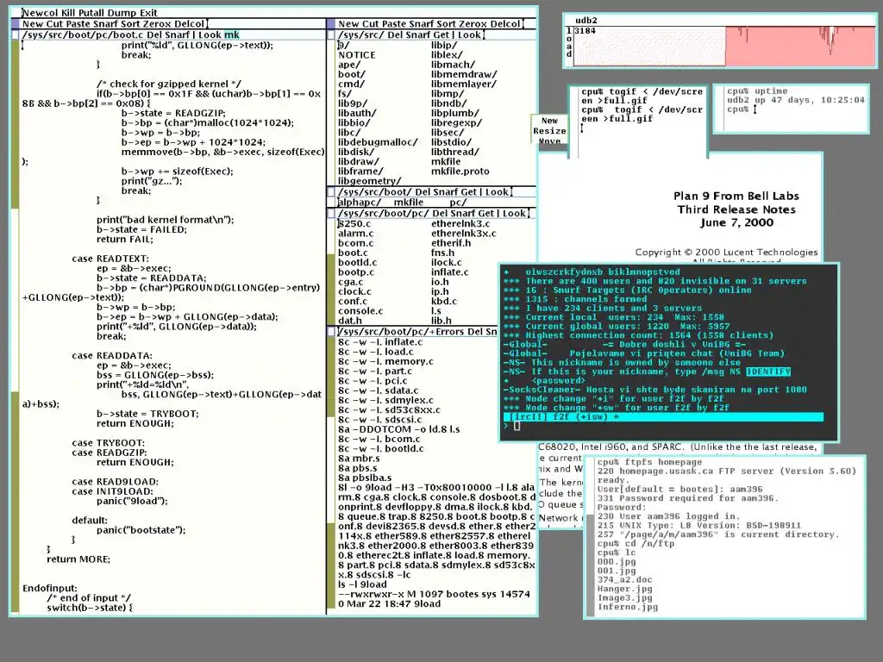The image size is (883, 662).
Task: Click Look in the /sys/src/boot/pc/ directory tag
Action: tap(515, 214)
